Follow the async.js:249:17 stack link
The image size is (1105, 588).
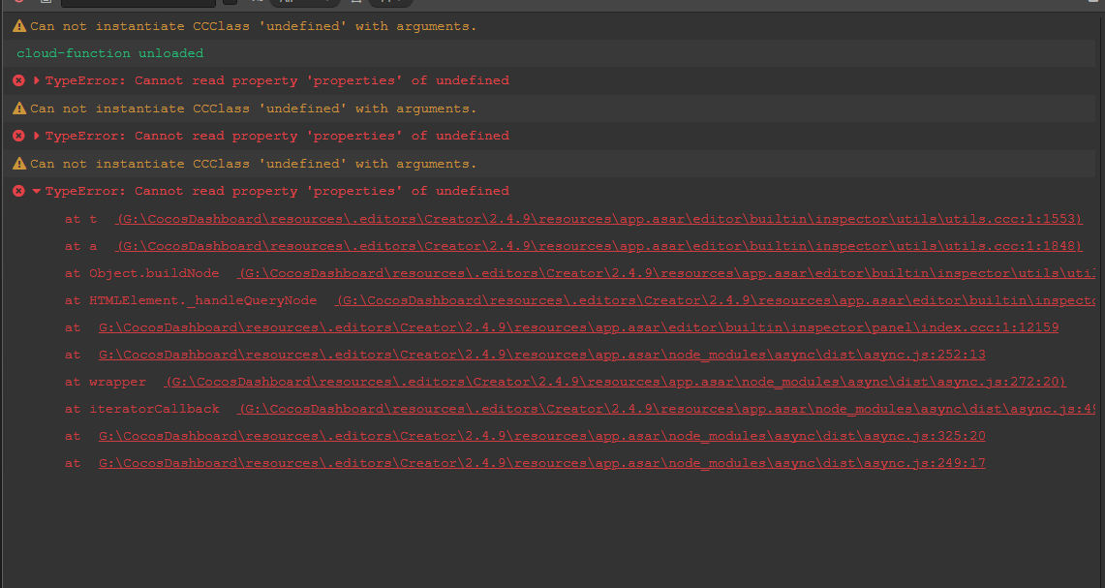click(541, 463)
